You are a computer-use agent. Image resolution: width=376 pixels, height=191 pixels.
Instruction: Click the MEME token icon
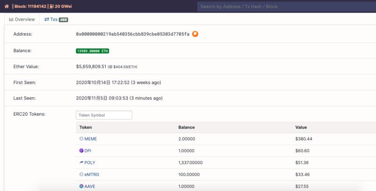pyautogui.click(x=81, y=139)
